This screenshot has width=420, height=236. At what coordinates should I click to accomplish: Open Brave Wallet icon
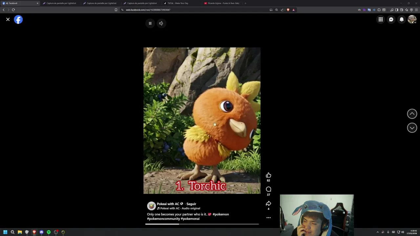[402, 10]
